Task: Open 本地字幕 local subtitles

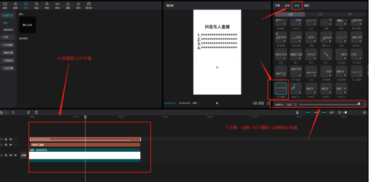Action: [x=7, y=68]
